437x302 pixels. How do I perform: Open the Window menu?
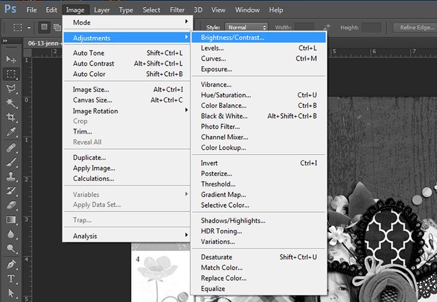(x=247, y=10)
